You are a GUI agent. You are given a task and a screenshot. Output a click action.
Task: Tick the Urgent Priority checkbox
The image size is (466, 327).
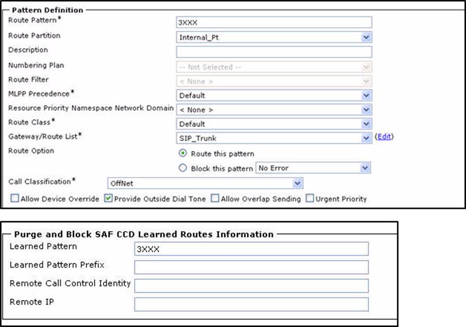310,199
